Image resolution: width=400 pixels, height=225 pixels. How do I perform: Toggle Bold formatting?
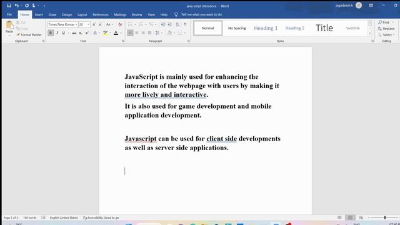[51, 33]
